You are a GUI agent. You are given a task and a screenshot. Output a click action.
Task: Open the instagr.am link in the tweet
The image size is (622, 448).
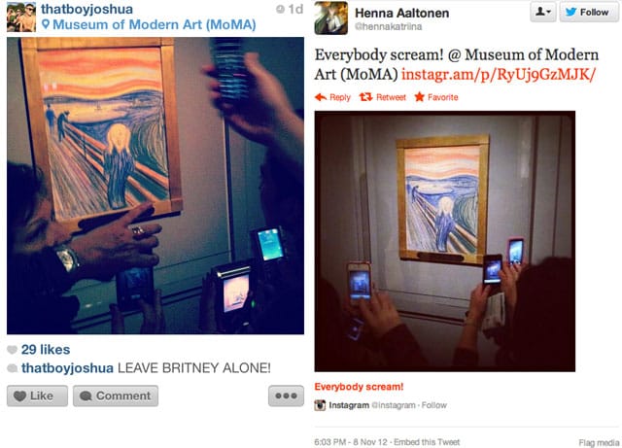(499, 74)
